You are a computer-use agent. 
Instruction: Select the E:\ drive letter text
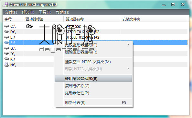pyautogui.click(x=13, y=37)
